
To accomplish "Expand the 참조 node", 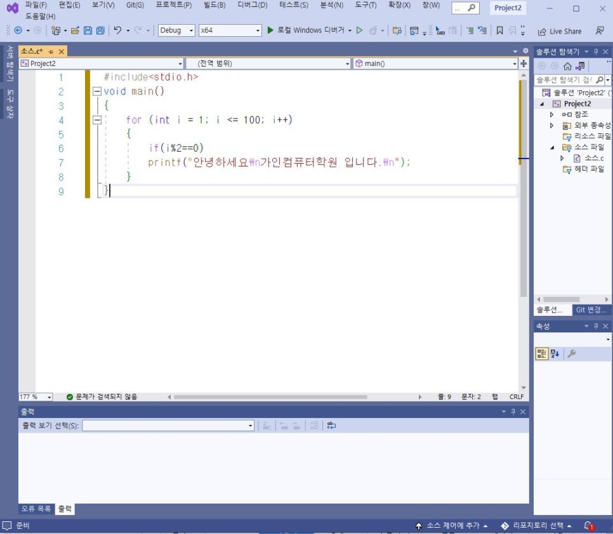I will [551, 114].
